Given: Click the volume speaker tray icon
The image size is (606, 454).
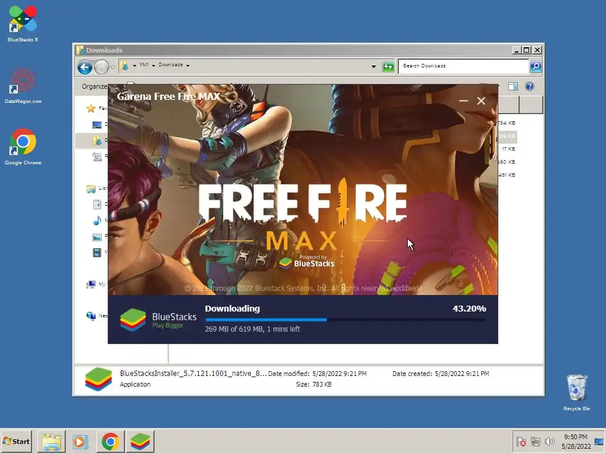Looking at the screenshot, I should pyautogui.click(x=549, y=441).
